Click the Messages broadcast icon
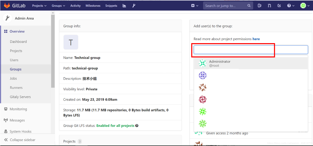The image size is (313, 146). point(6,120)
